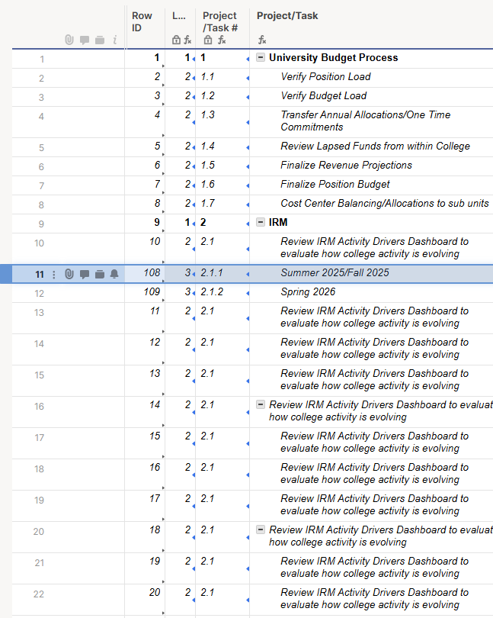Set reminder bell on row 11

pyautogui.click(x=114, y=274)
